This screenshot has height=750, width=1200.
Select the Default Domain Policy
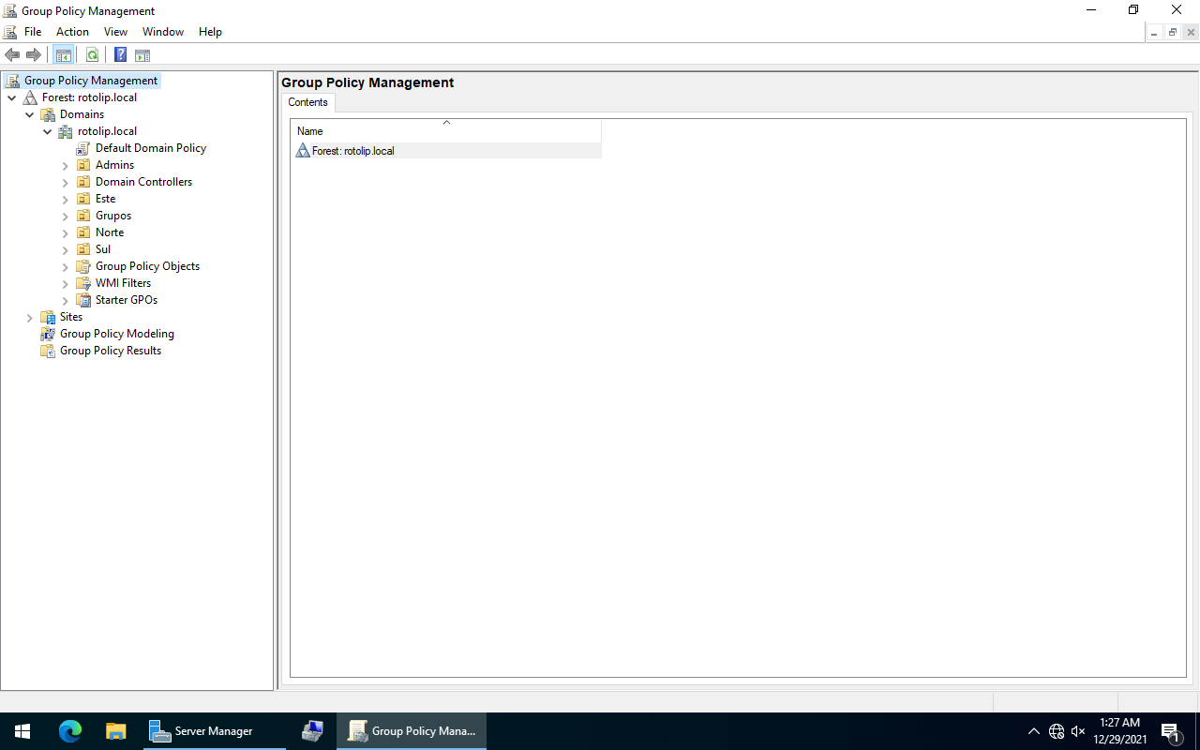tap(150, 147)
